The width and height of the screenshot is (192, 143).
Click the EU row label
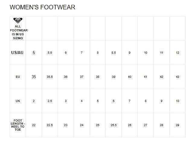18,77
